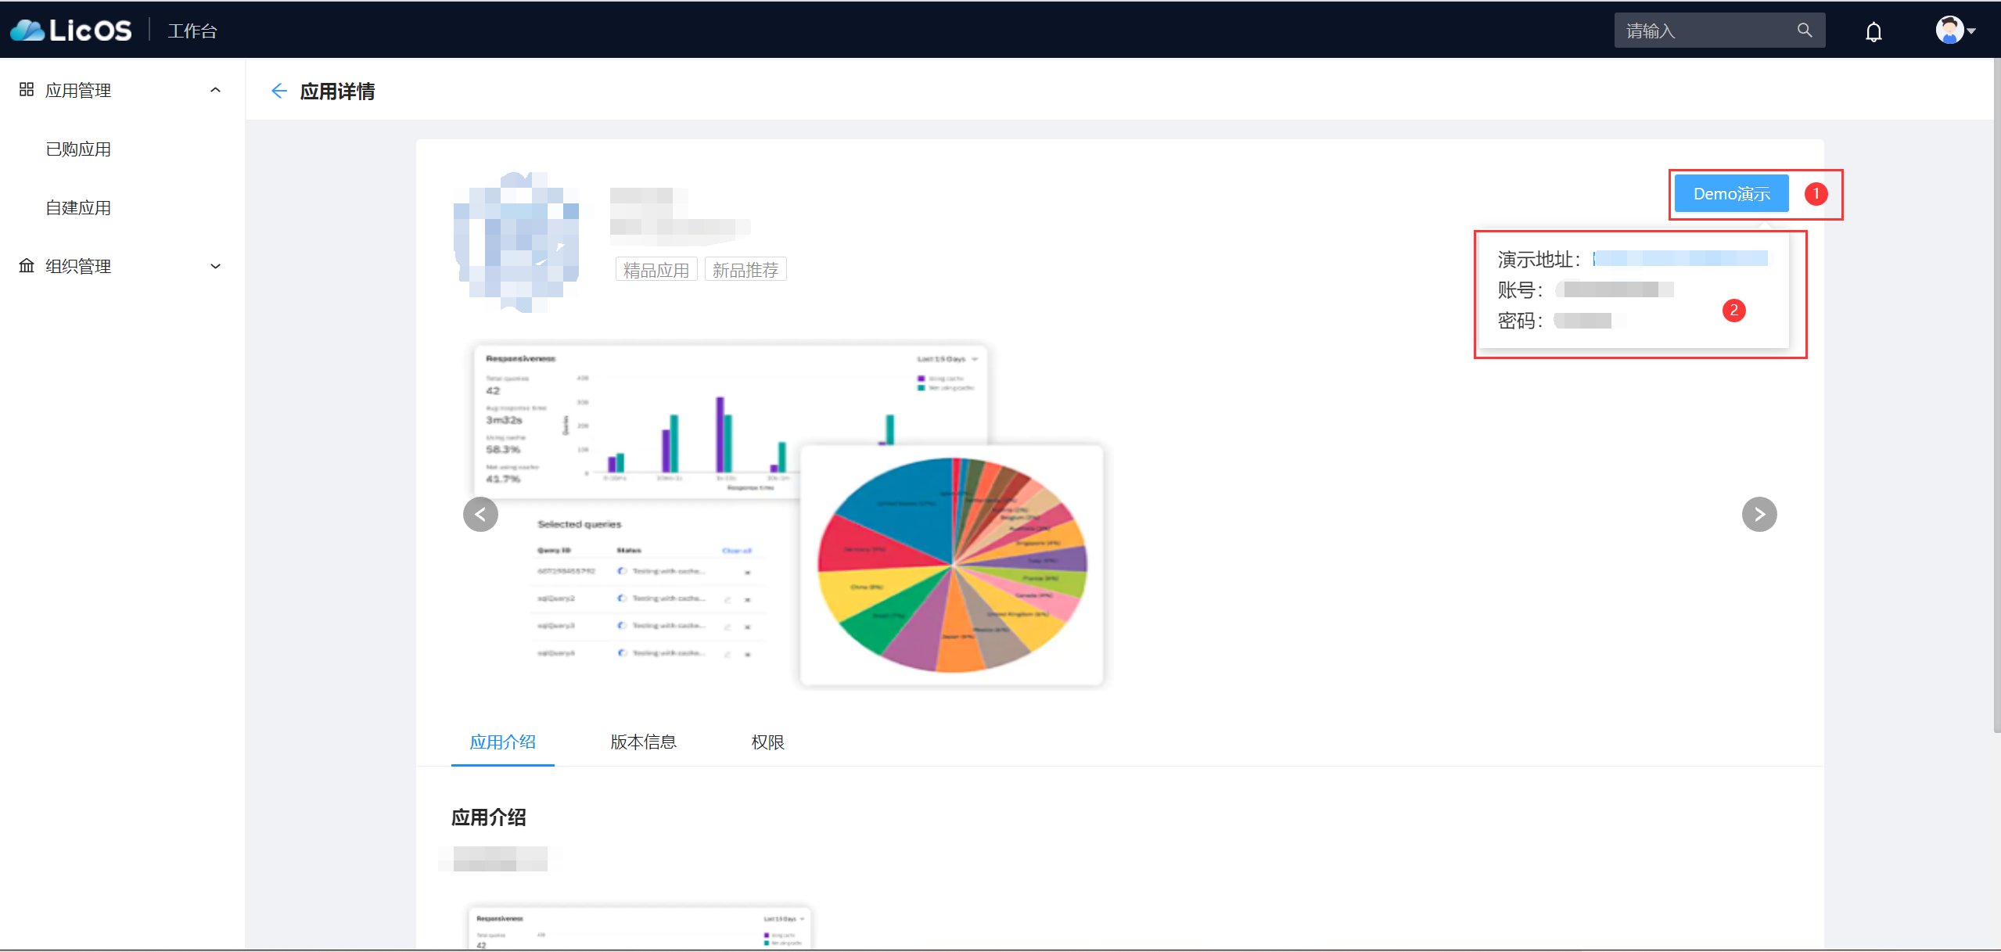Open the user avatar menu
Screen dimensions: 2001x952
point(1949,31)
